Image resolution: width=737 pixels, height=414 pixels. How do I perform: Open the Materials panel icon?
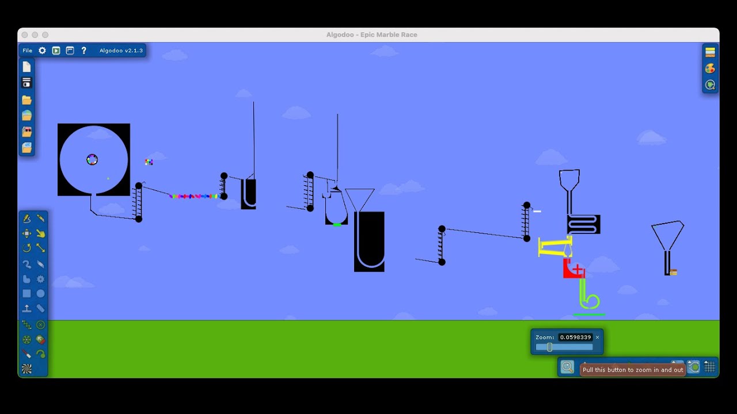(x=710, y=52)
